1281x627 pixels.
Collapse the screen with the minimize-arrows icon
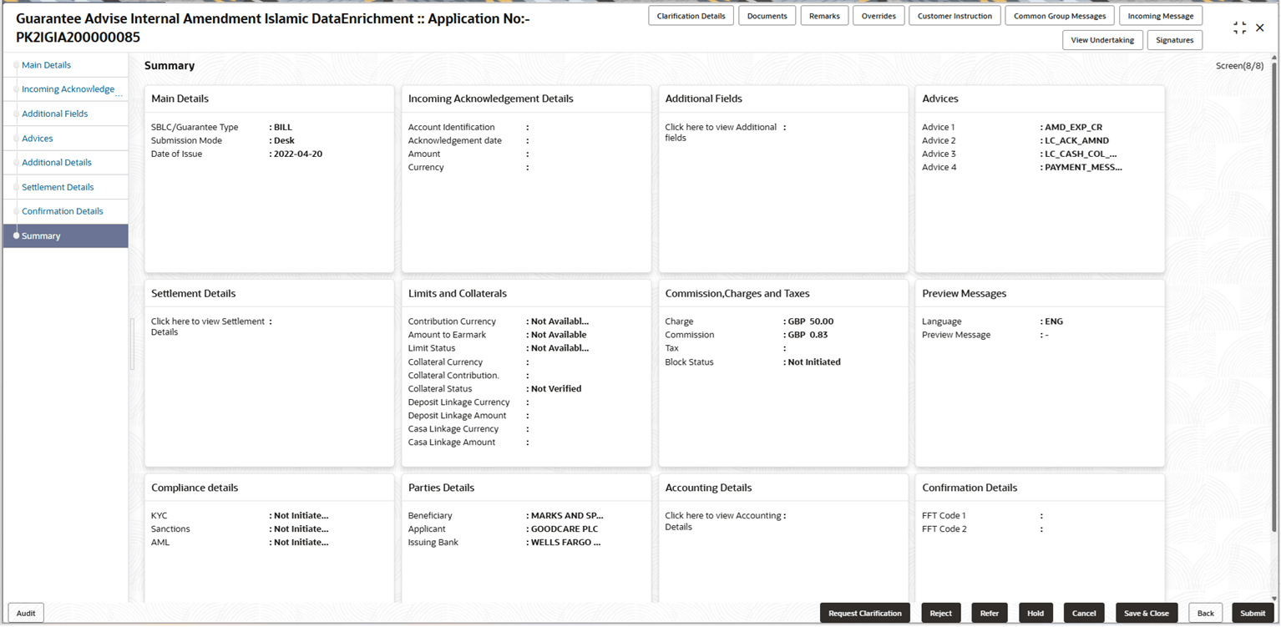(1239, 28)
